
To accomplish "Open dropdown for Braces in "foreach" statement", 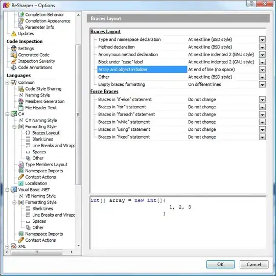I will 262,114.
